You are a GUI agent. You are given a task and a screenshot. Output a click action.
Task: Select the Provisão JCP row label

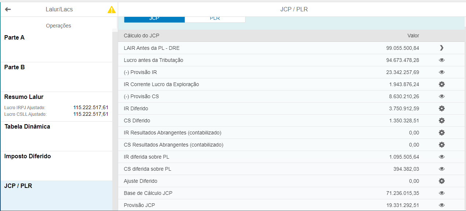139,205
